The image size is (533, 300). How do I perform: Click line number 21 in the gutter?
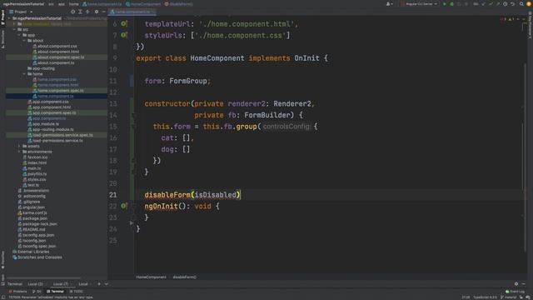(x=113, y=195)
